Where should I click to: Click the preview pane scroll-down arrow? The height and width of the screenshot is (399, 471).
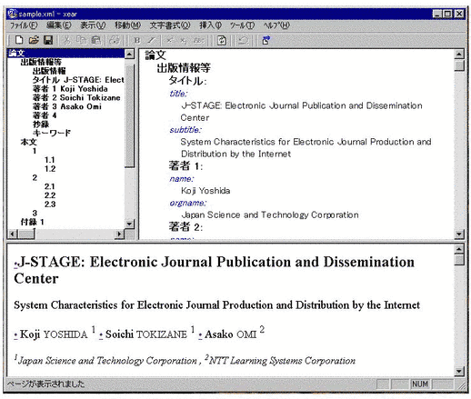459,371
